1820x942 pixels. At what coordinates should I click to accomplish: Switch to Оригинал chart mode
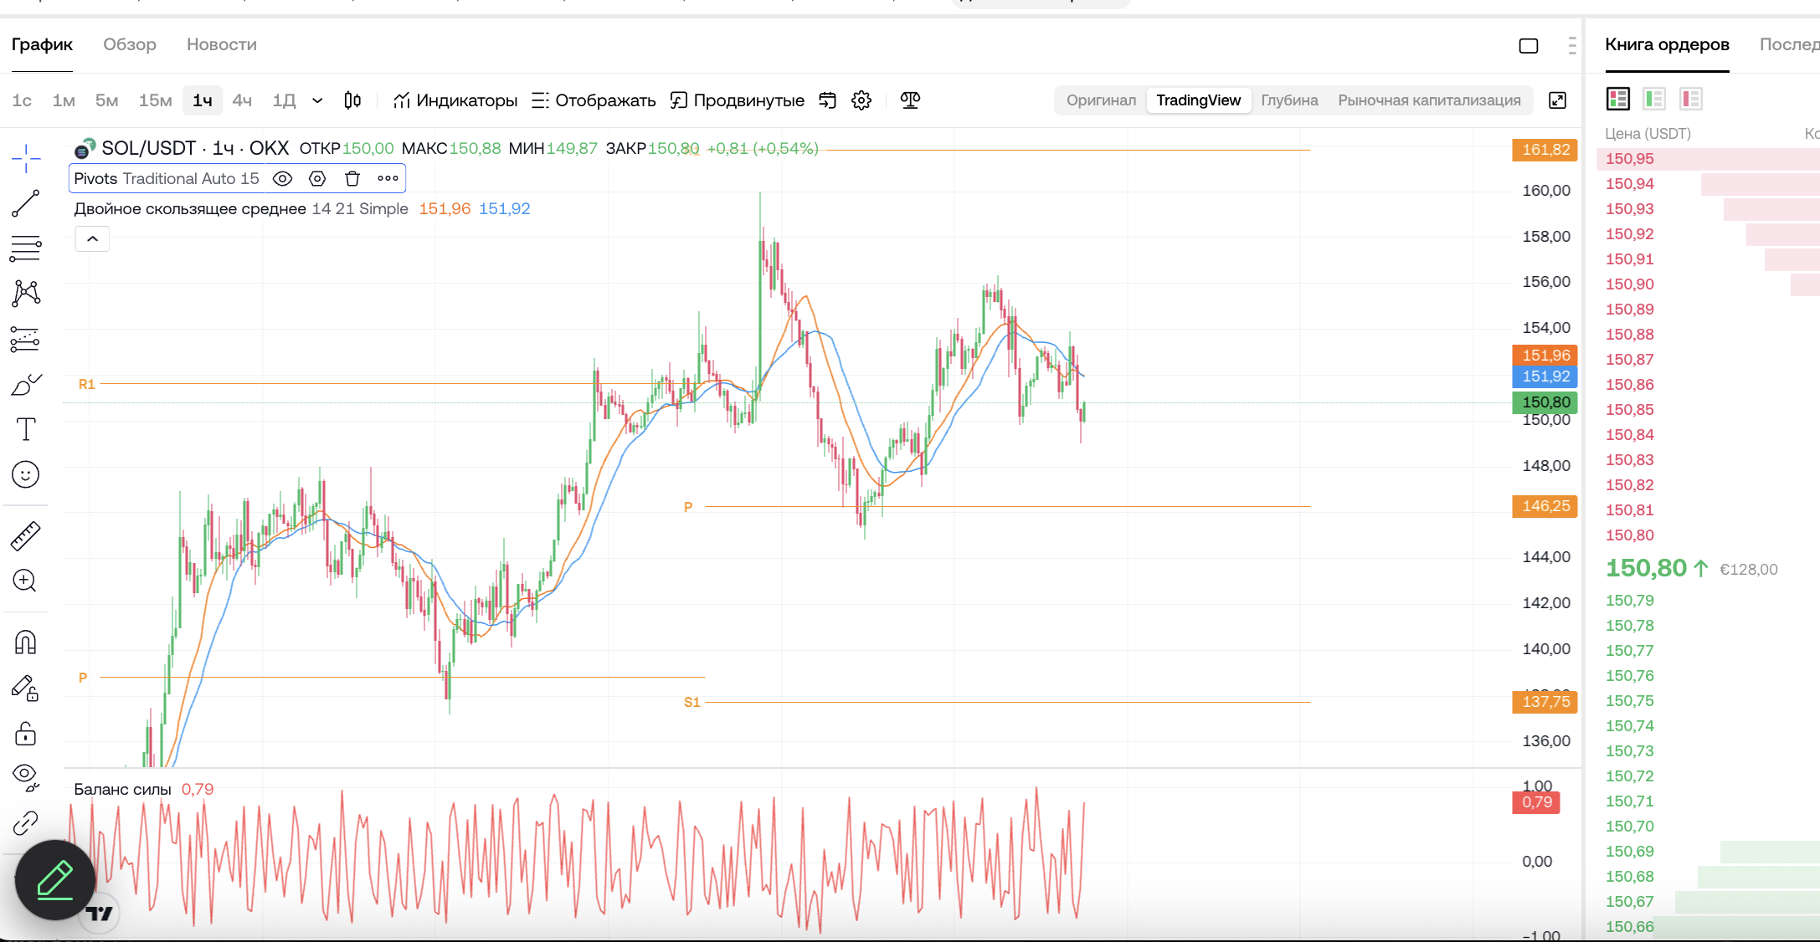1101,100
